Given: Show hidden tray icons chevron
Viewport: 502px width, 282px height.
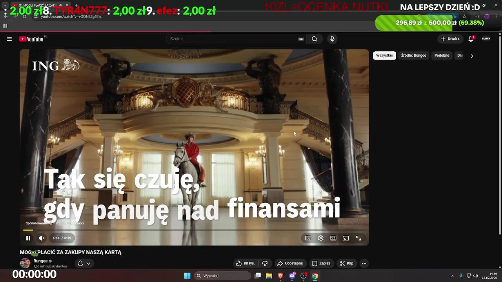Looking at the screenshot, I should [x=452, y=276].
